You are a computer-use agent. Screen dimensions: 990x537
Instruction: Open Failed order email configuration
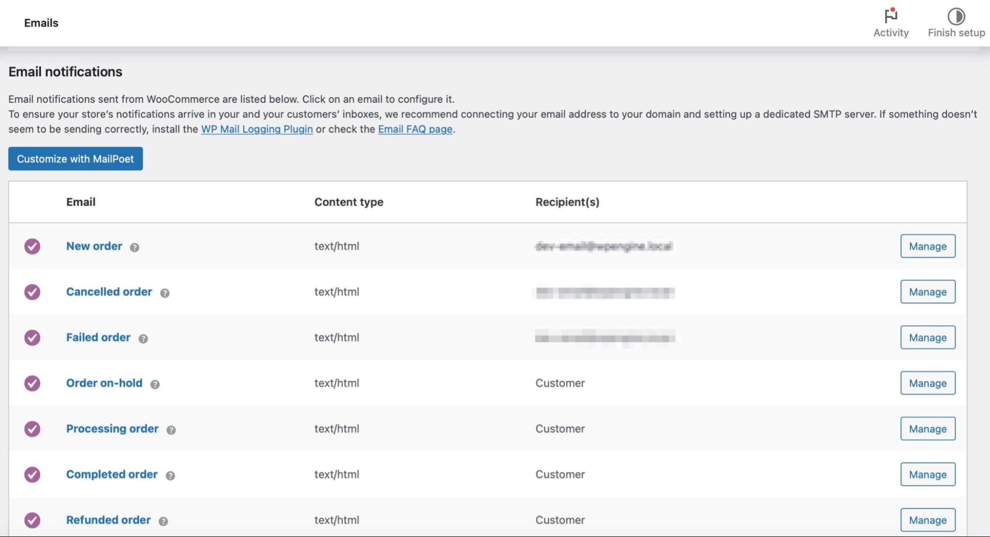(x=98, y=337)
